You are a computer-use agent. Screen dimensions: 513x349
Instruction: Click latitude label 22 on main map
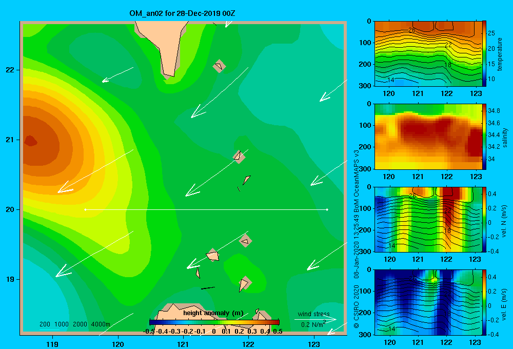pos(10,70)
